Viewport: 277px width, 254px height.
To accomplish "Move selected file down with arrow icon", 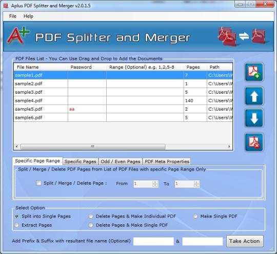I will point(254,118).
